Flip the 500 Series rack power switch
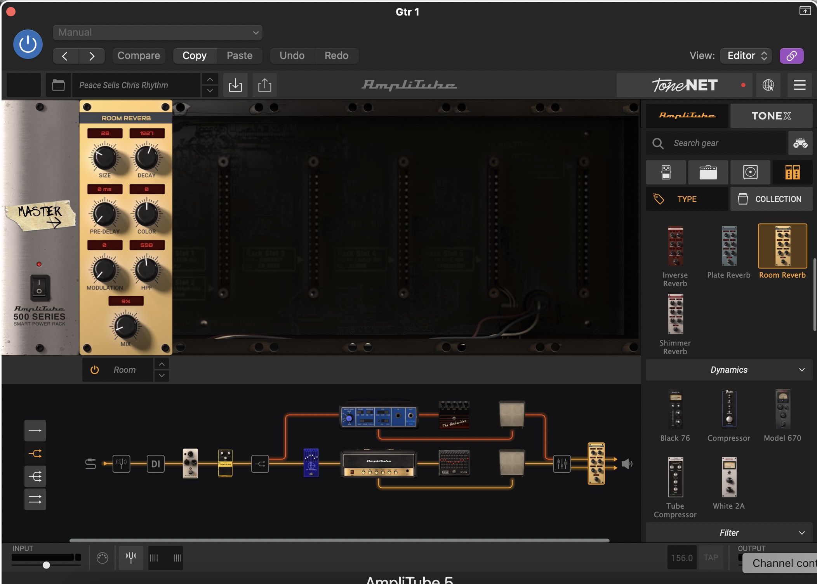Viewport: 817px width, 584px height. pos(39,288)
